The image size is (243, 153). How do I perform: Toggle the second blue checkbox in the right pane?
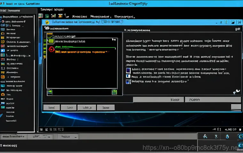pyautogui.click(x=128, y=76)
